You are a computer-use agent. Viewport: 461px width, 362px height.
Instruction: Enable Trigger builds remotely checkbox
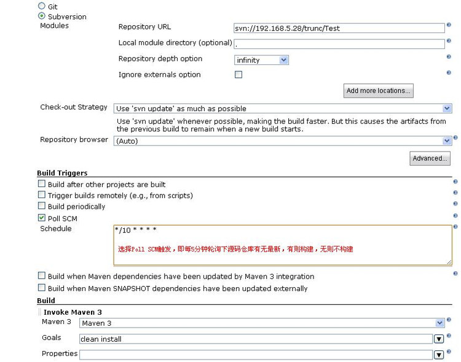click(42, 194)
